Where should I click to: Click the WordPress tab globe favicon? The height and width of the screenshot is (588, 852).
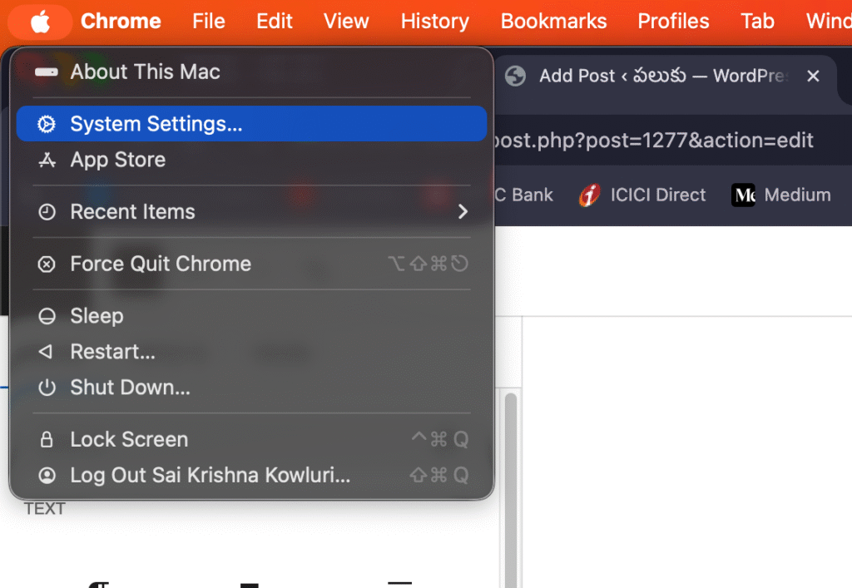pos(515,76)
